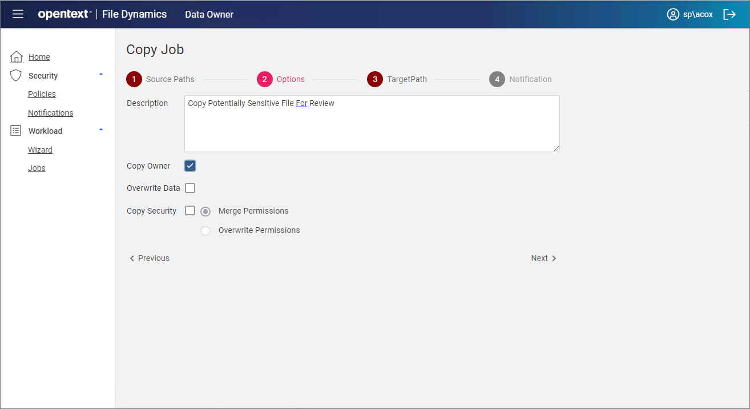Open the Policies page
Image resolution: width=750 pixels, height=409 pixels.
point(42,94)
